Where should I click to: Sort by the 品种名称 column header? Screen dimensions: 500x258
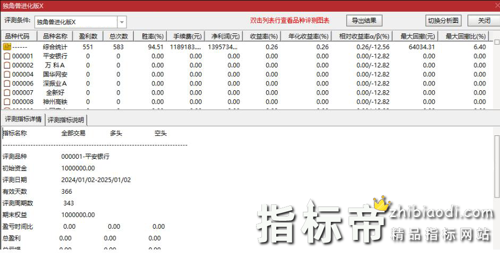click(x=55, y=36)
